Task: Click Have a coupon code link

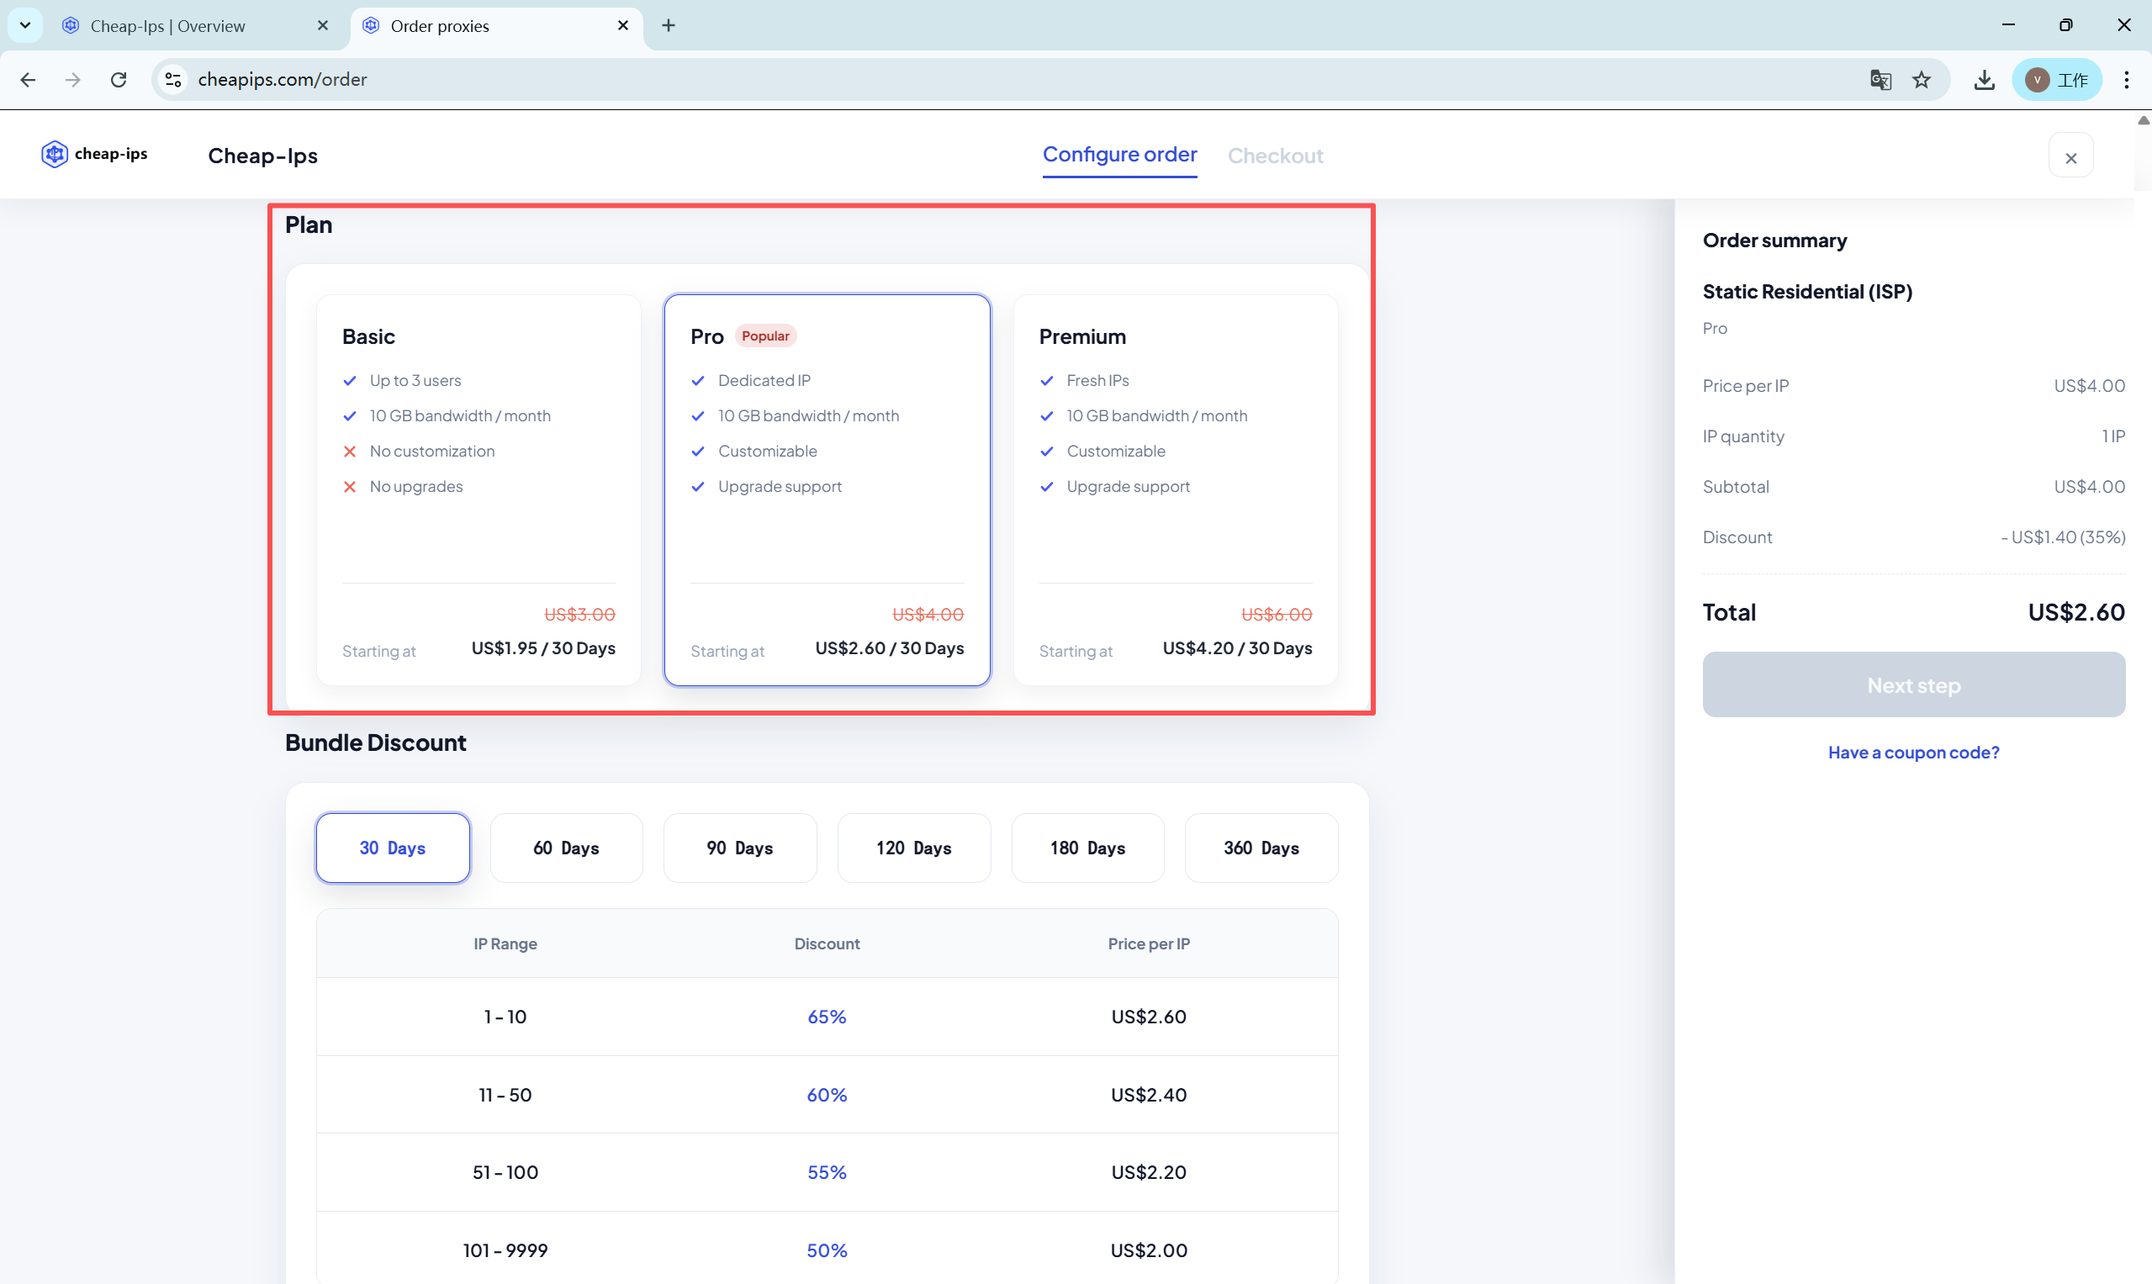Action: [x=1913, y=752]
